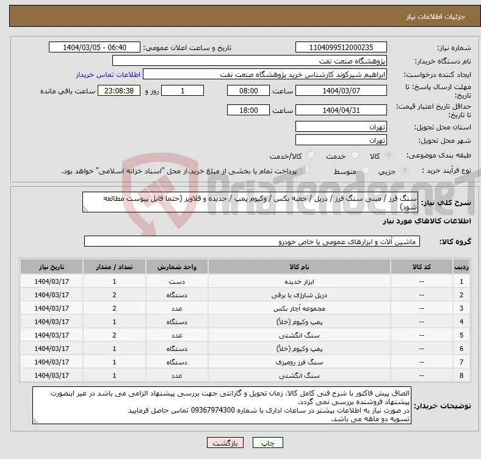Click the unit دستگاه in row 2
The width and height of the screenshot is (481, 459).
pos(177,295)
